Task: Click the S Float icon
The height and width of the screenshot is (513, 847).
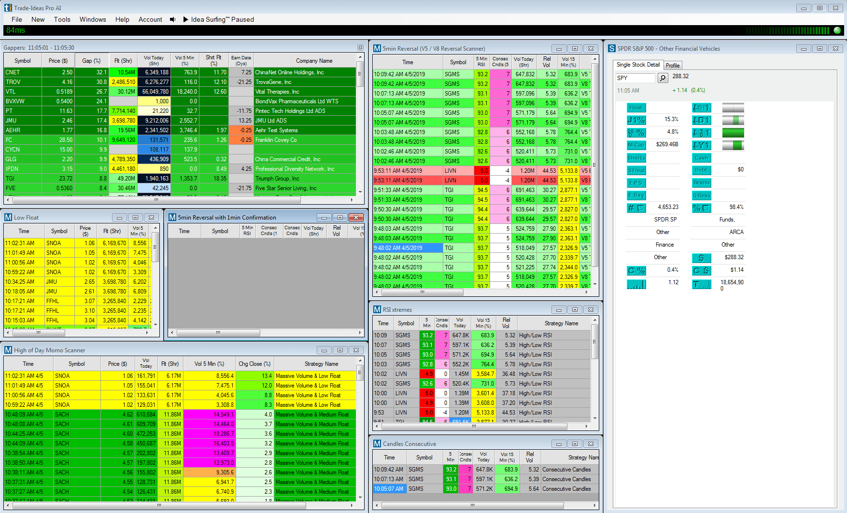Action: (x=636, y=170)
